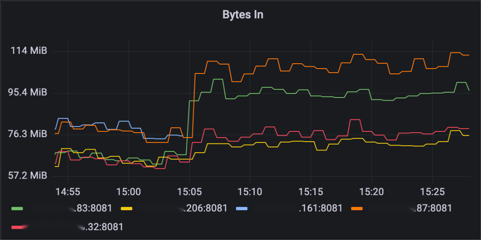The width and height of the screenshot is (481, 240).
Task: Click the red line bump near 15:18
Action: coord(355,119)
